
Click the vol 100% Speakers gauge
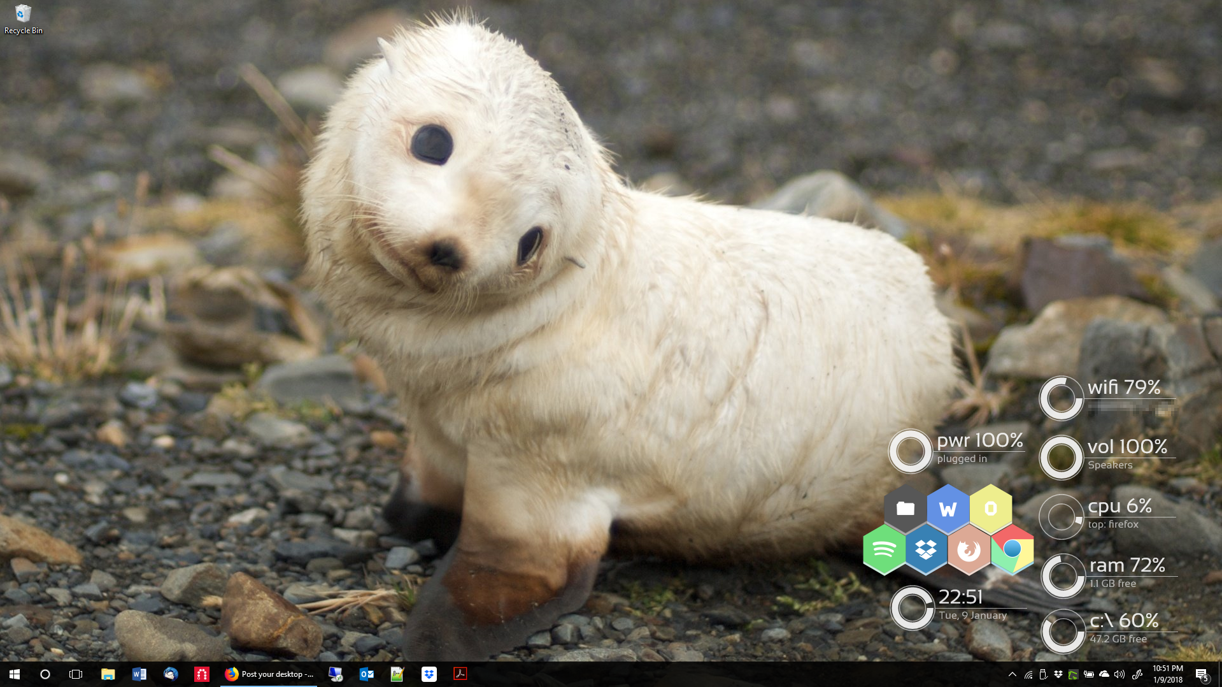(x=1062, y=457)
